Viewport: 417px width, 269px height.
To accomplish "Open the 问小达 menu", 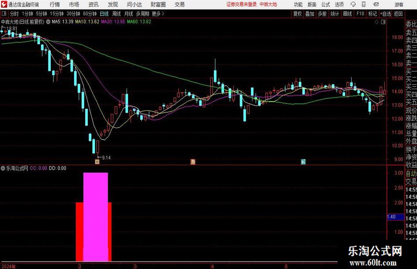I will [134, 4].
